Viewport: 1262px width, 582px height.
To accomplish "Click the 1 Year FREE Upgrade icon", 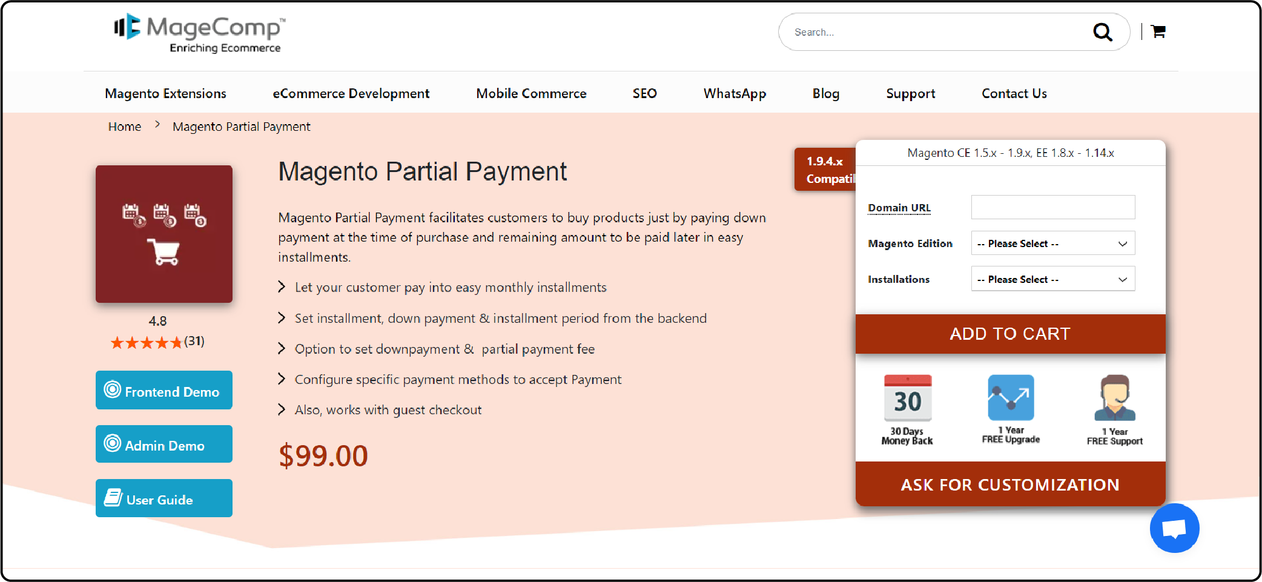I will 1011,397.
